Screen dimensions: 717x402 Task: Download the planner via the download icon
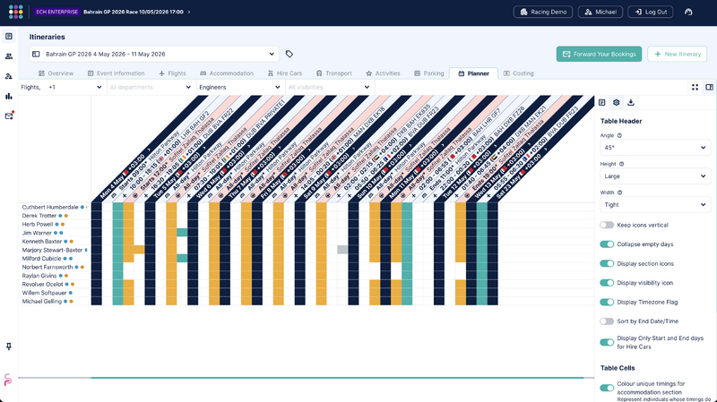pos(631,102)
